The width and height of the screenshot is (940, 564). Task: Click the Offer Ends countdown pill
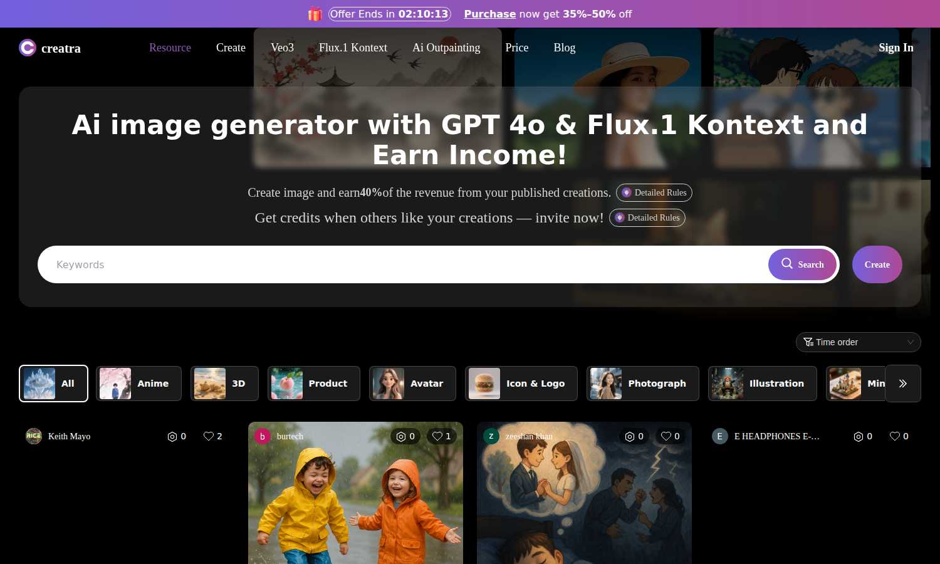point(390,14)
